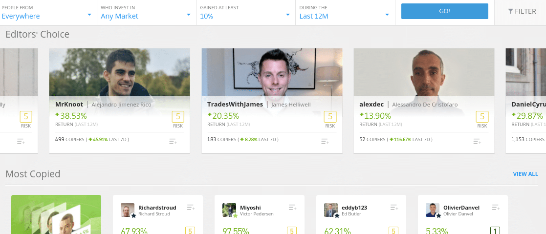
Task: Open eddyb123 profile name
Action: (354, 208)
